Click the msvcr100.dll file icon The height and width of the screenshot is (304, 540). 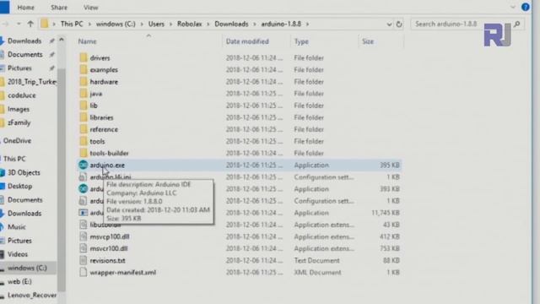pos(83,248)
